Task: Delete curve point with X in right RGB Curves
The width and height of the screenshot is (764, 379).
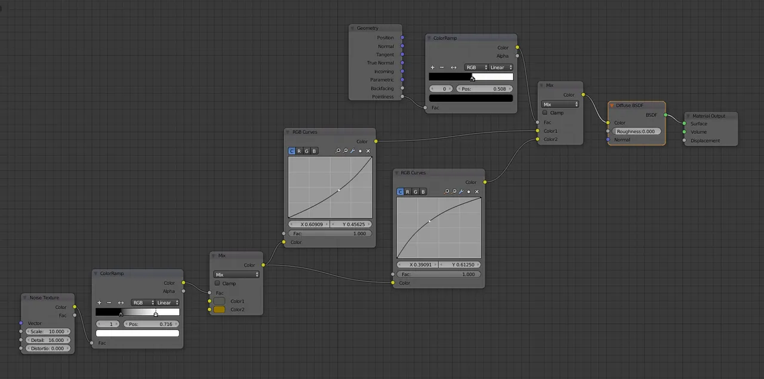Action: (x=476, y=192)
